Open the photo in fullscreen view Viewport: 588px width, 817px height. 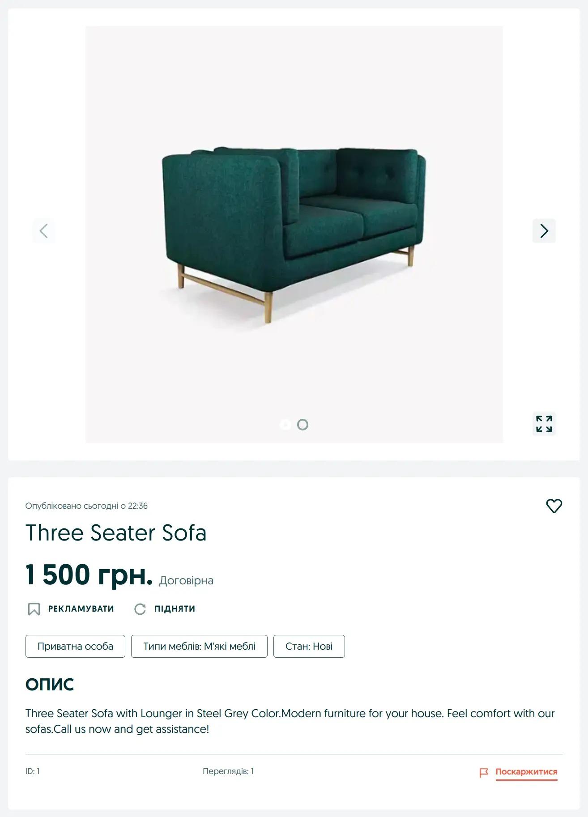point(544,424)
